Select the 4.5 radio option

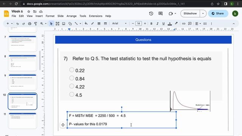coord(71,94)
